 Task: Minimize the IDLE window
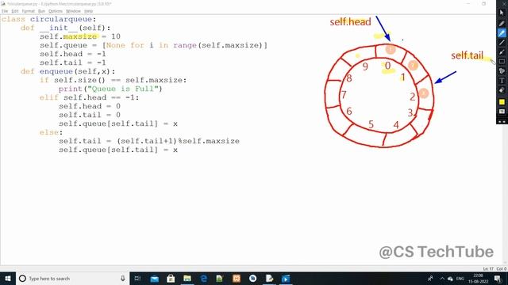(468, 3)
